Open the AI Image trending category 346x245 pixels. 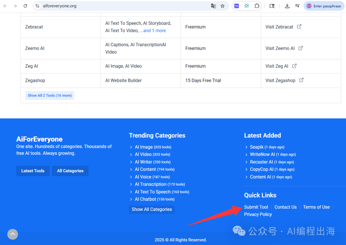144,147
